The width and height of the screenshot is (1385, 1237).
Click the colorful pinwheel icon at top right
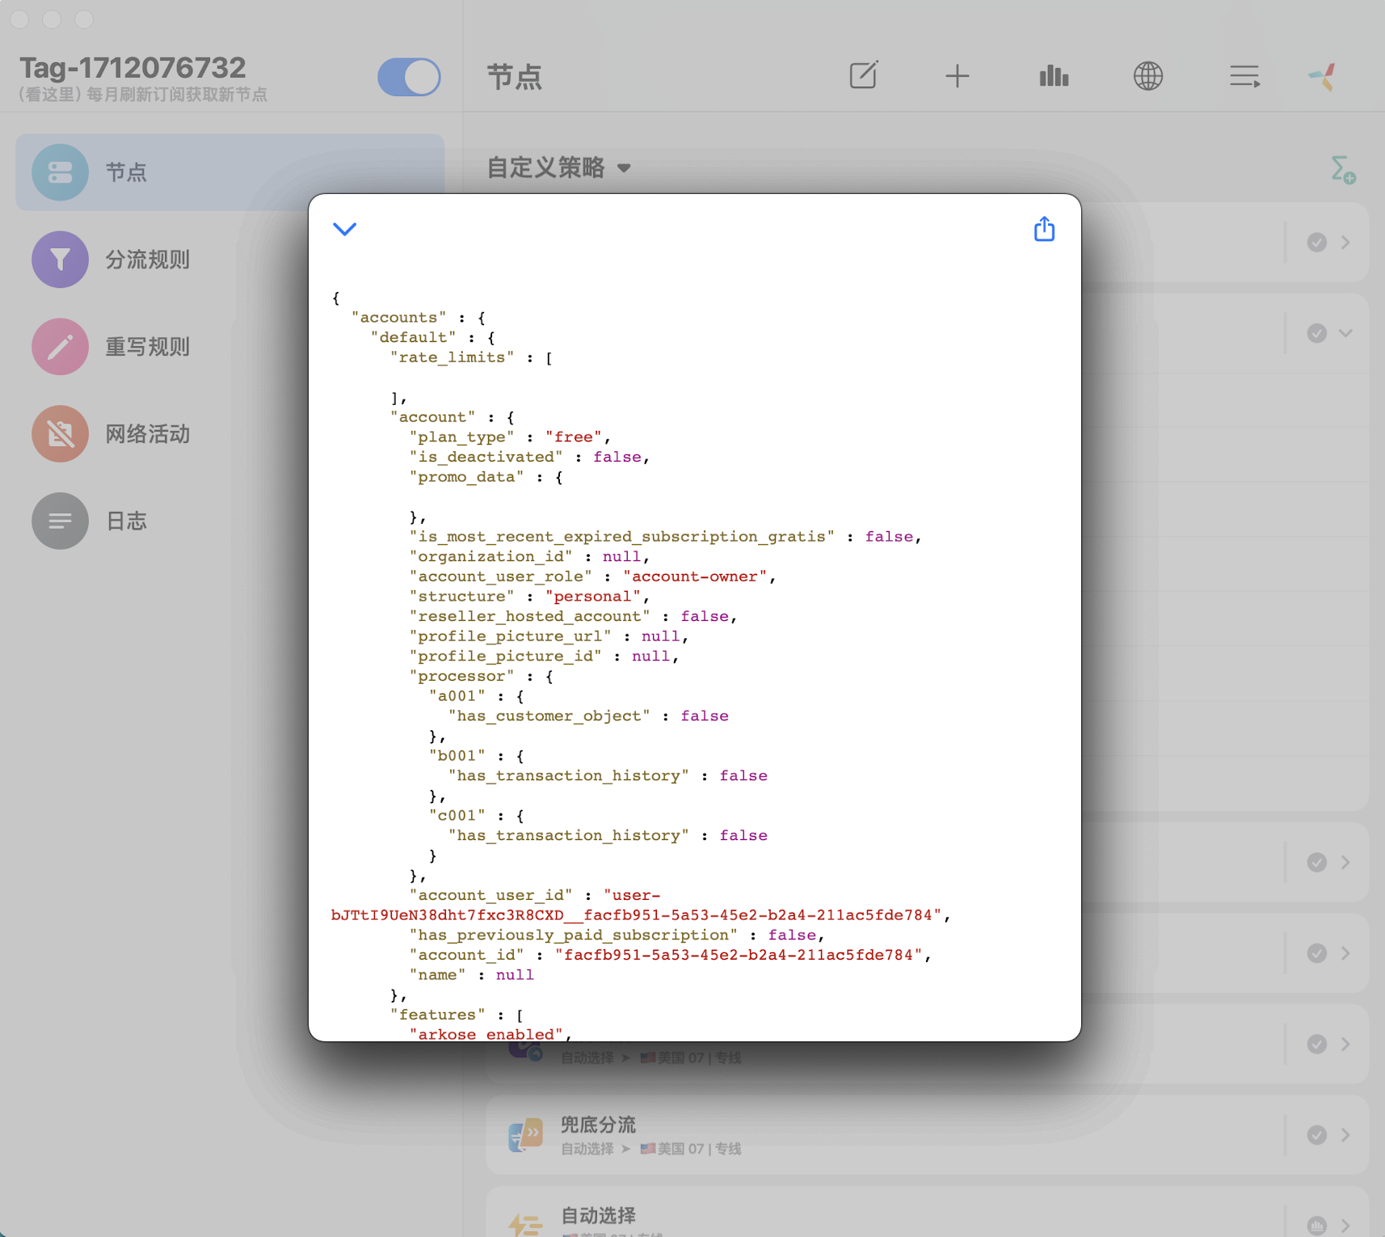click(x=1323, y=76)
